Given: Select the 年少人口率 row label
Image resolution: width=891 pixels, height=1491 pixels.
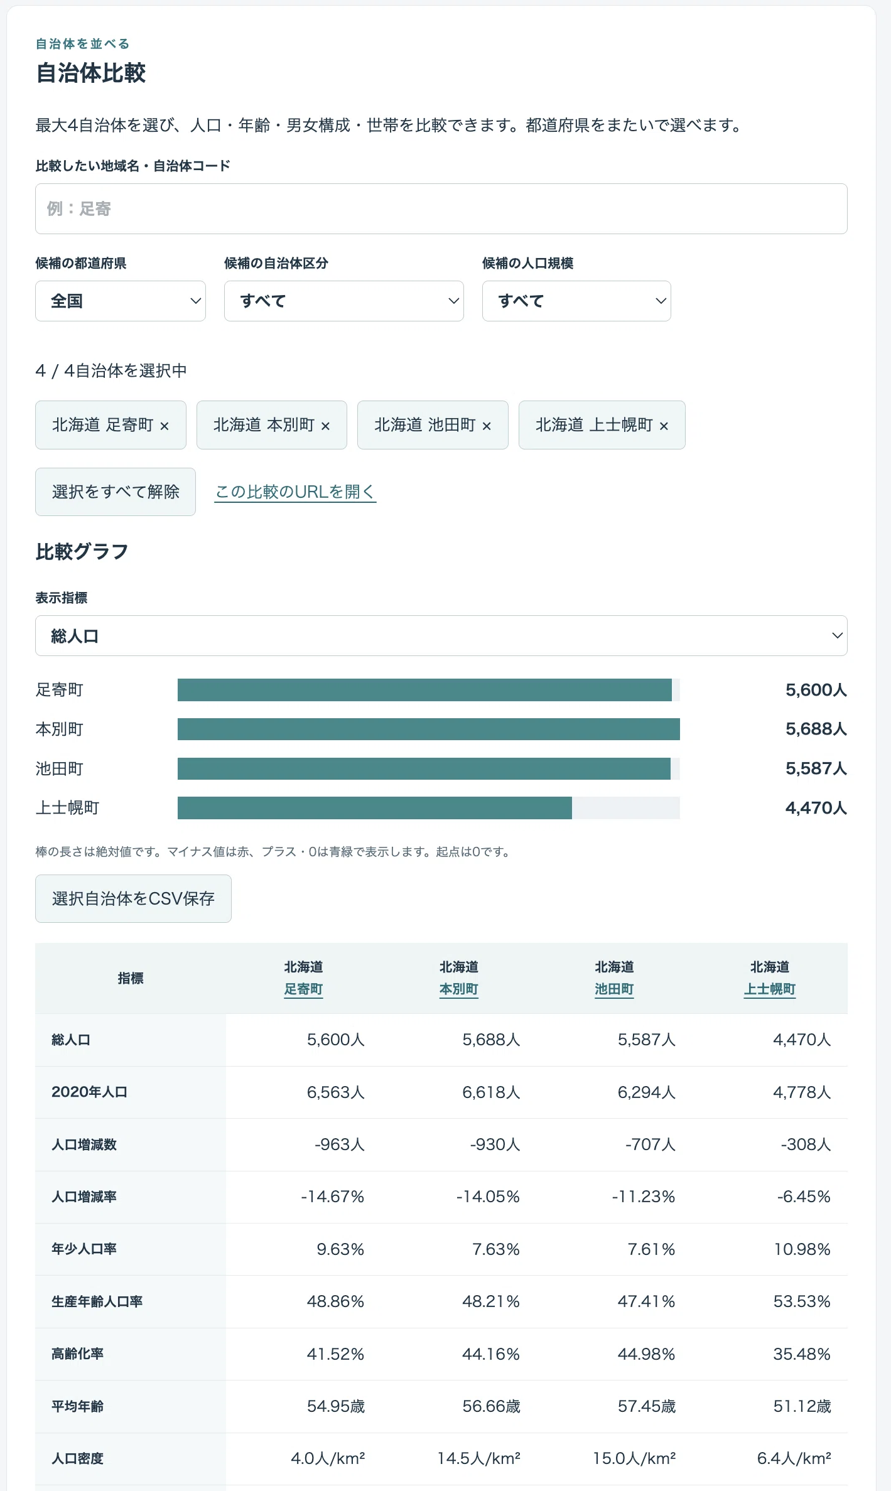Looking at the screenshot, I should tap(84, 1249).
